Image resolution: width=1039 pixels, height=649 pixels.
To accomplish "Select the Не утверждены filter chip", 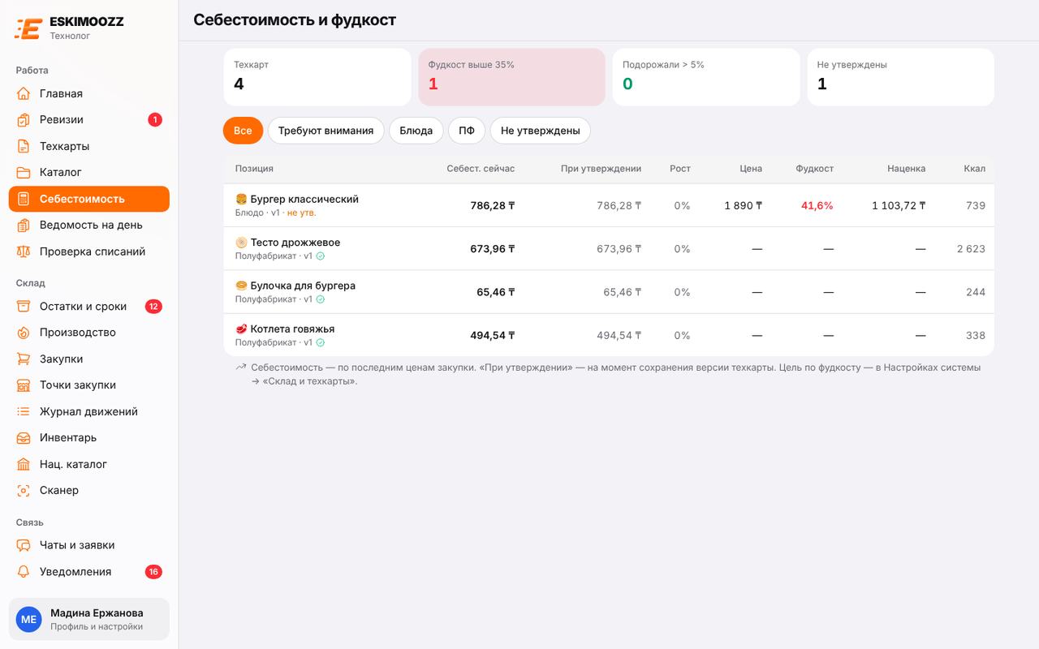I will point(540,131).
